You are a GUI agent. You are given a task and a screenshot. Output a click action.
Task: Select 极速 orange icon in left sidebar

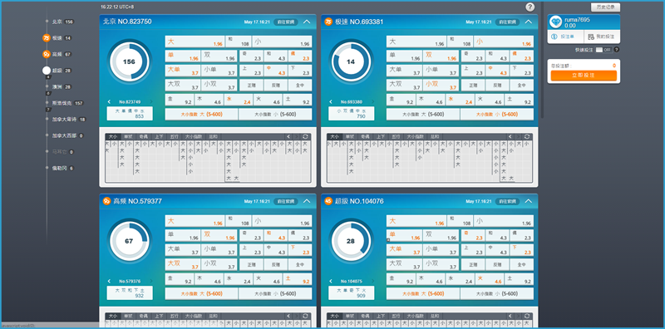coord(47,38)
